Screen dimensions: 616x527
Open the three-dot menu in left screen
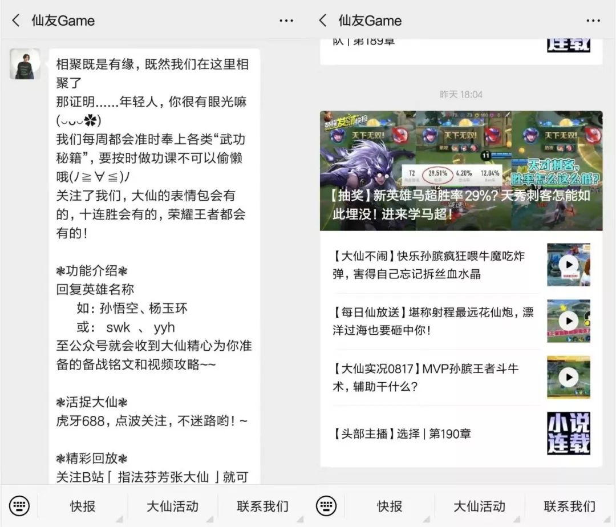coord(286,21)
